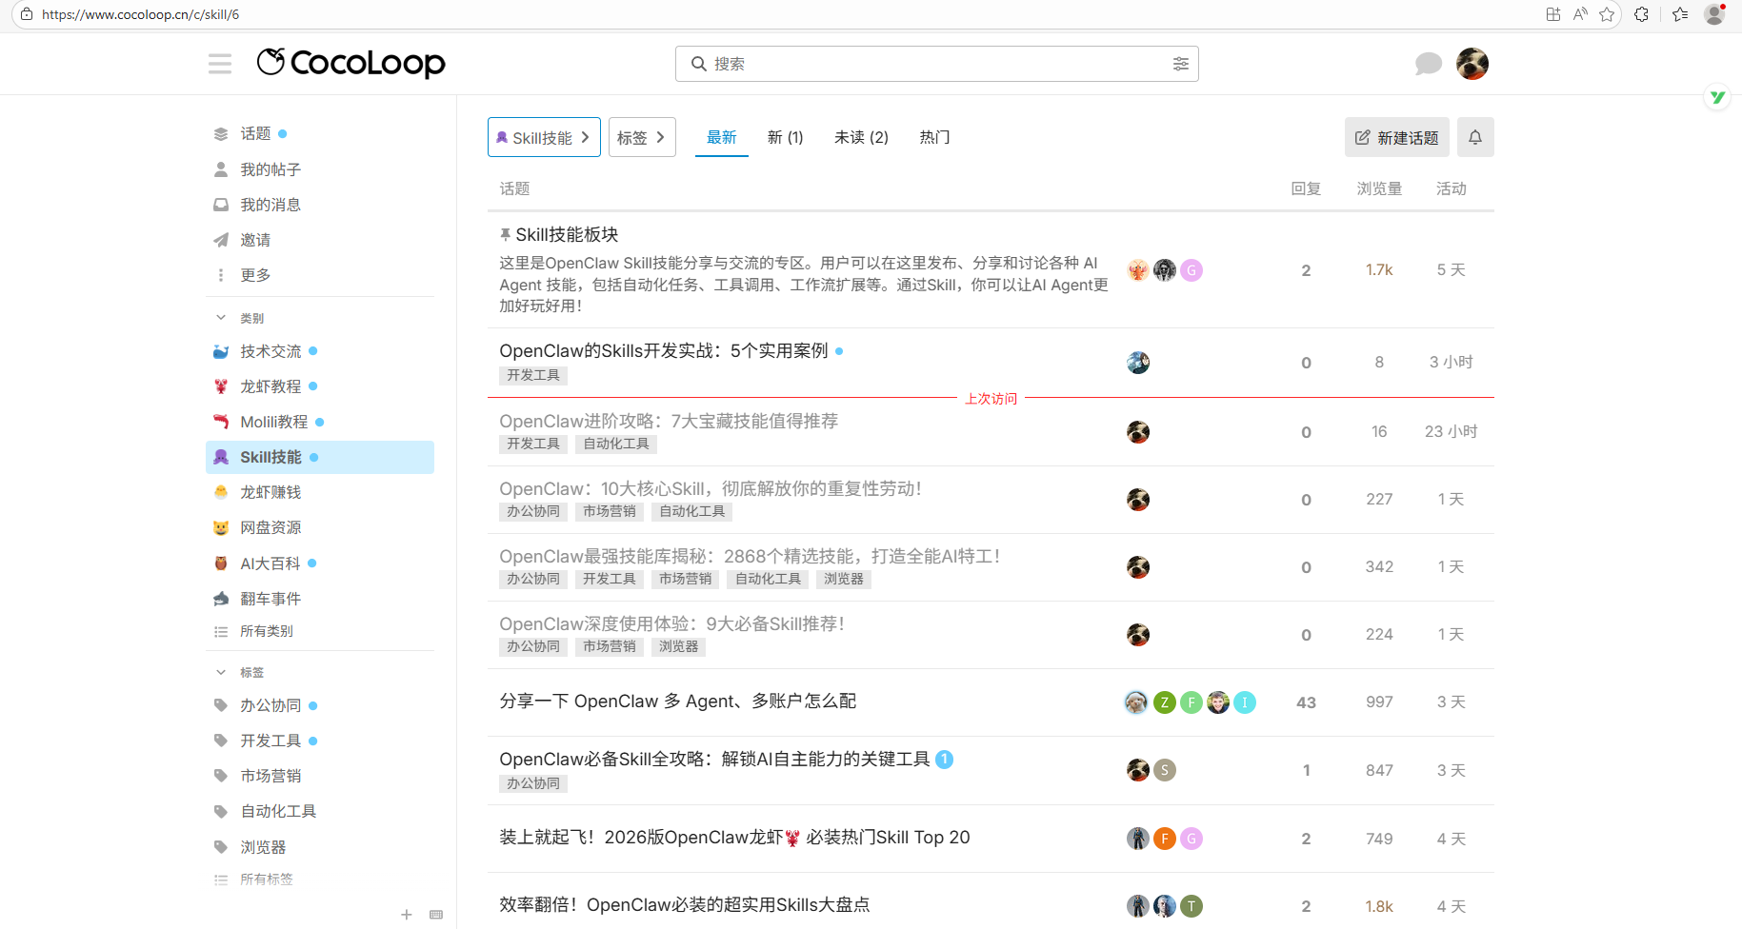Open topic 多 Agent、多账户怎么配
The height and width of the screenshot is (929, 1742).
677,702
